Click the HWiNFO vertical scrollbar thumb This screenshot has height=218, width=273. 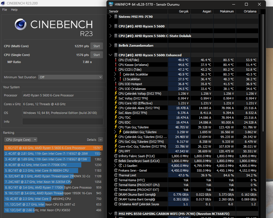tap(263, 73)
